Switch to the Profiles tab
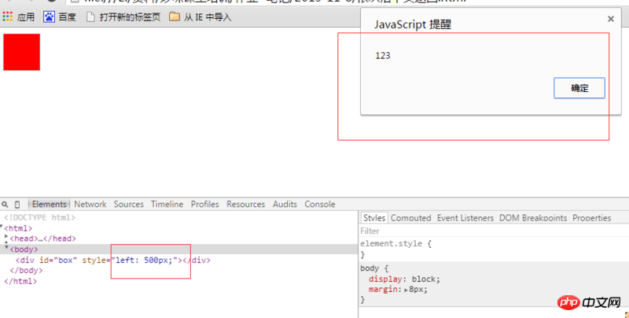629x318 pixels. (204, 205)
